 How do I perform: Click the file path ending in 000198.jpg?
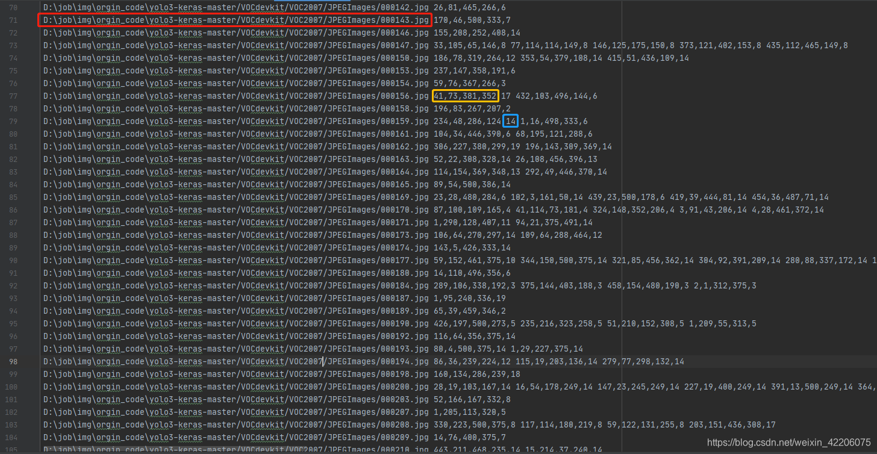tap(236, 375)
